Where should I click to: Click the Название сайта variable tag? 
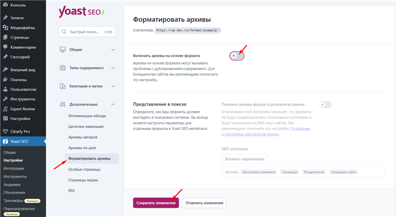[343, 172]
